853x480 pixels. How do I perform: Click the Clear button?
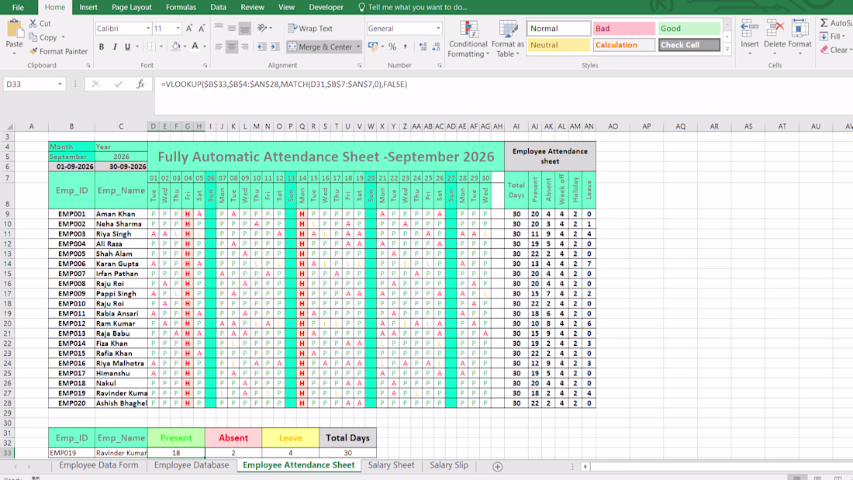point(834,50)
